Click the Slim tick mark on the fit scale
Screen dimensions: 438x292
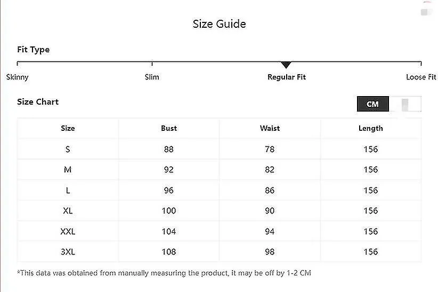pos(152,62)
